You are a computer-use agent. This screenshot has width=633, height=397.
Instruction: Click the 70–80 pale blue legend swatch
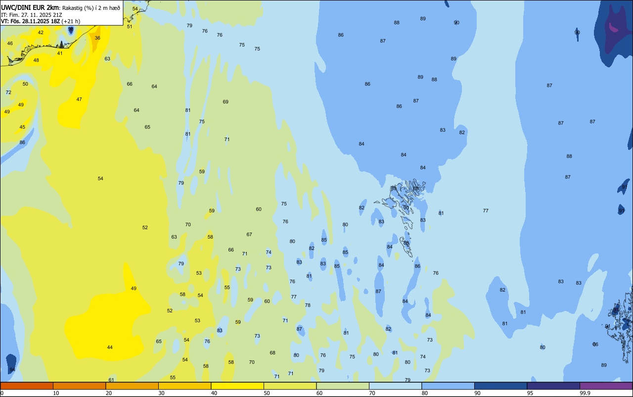[395, 386]
